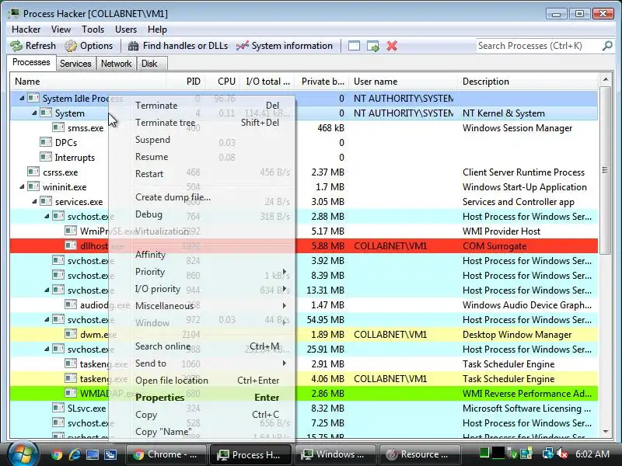Click the Interrupts process icon
This screenshot has width=622, height=466.
click(x=46, y=157)
